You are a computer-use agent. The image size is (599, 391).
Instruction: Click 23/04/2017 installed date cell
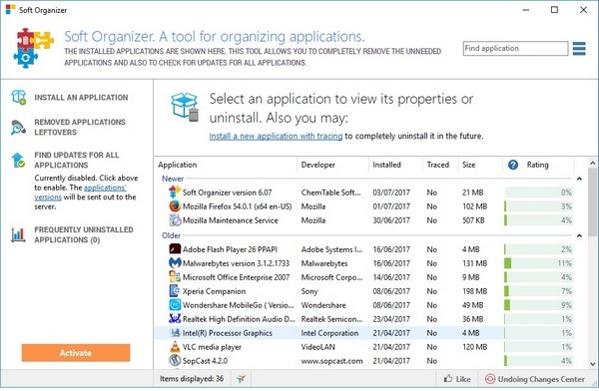pyautogui.click(x=391, y=319)
